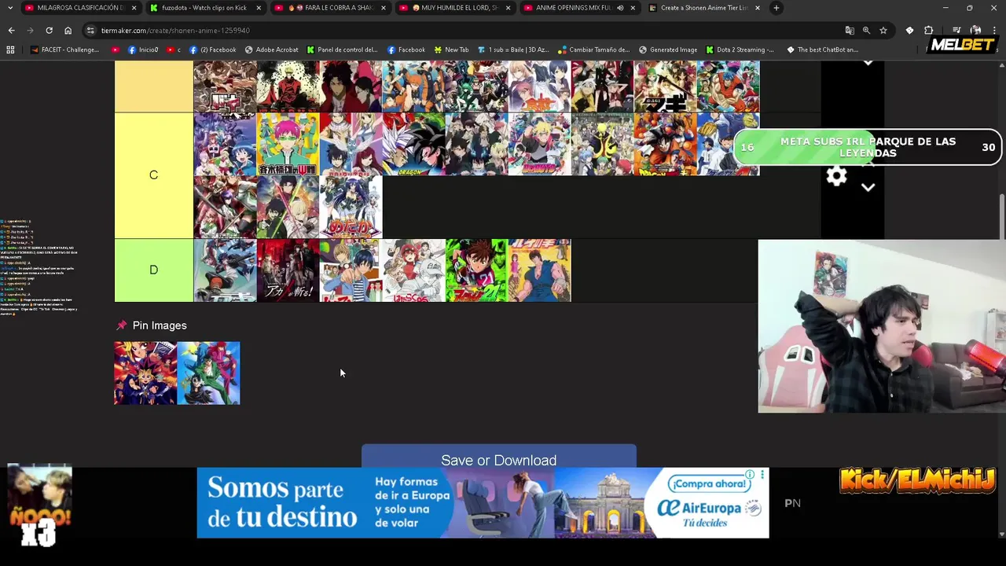Select the Yu Yu Hakusho image under Pin Images
Viewport: 1006px width, 566px height.
[208, 373]
